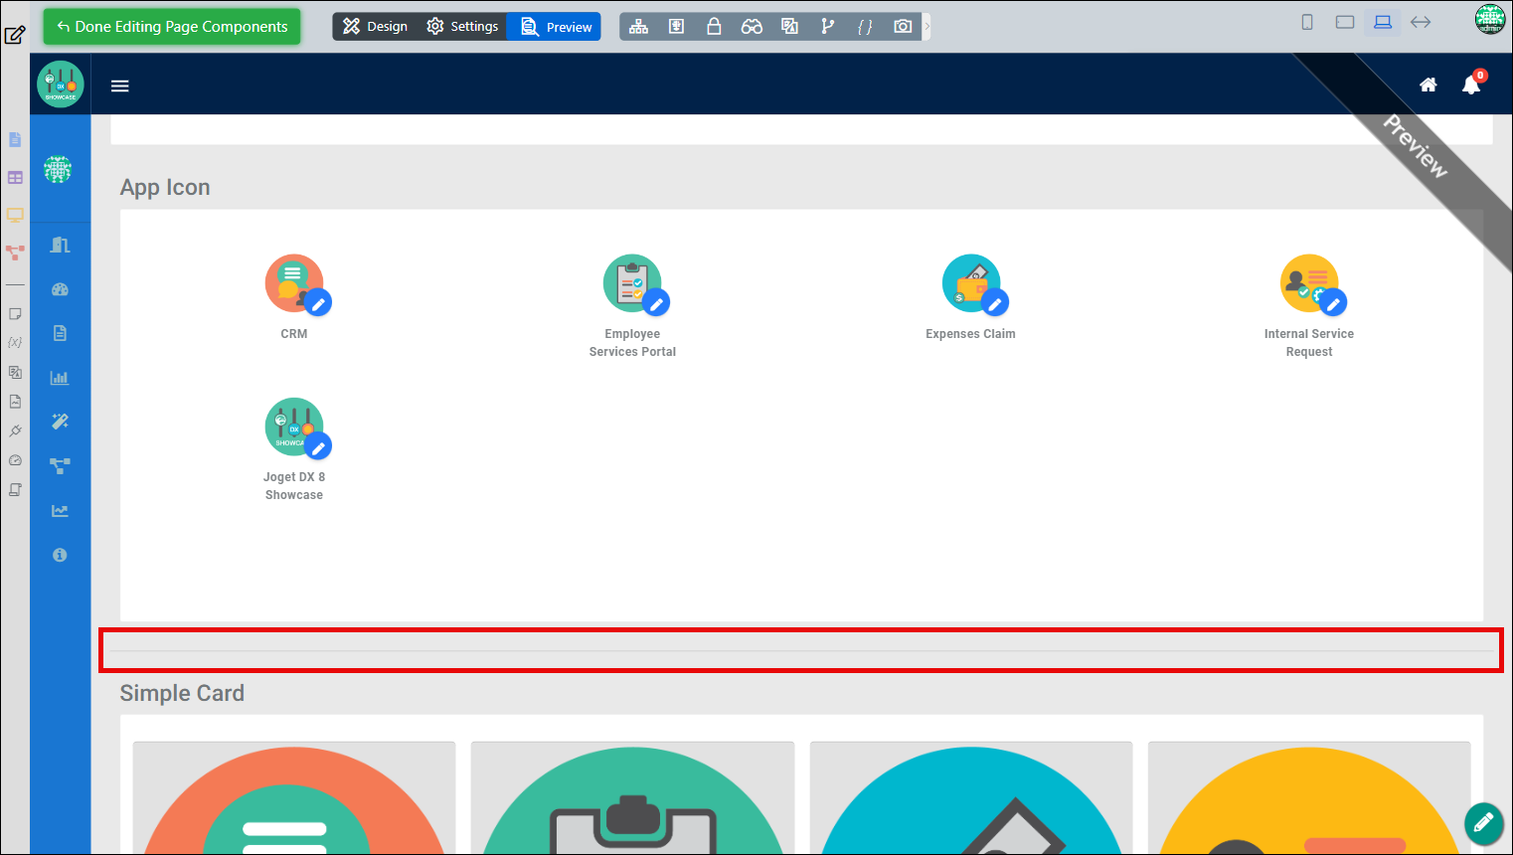Edit Internal Service Request via pencil badge
1513x855 pixels.
[x=1333, y=302]
